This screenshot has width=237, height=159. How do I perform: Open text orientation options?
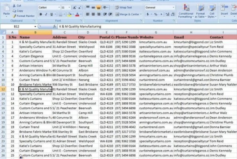(x=105, y=7)
